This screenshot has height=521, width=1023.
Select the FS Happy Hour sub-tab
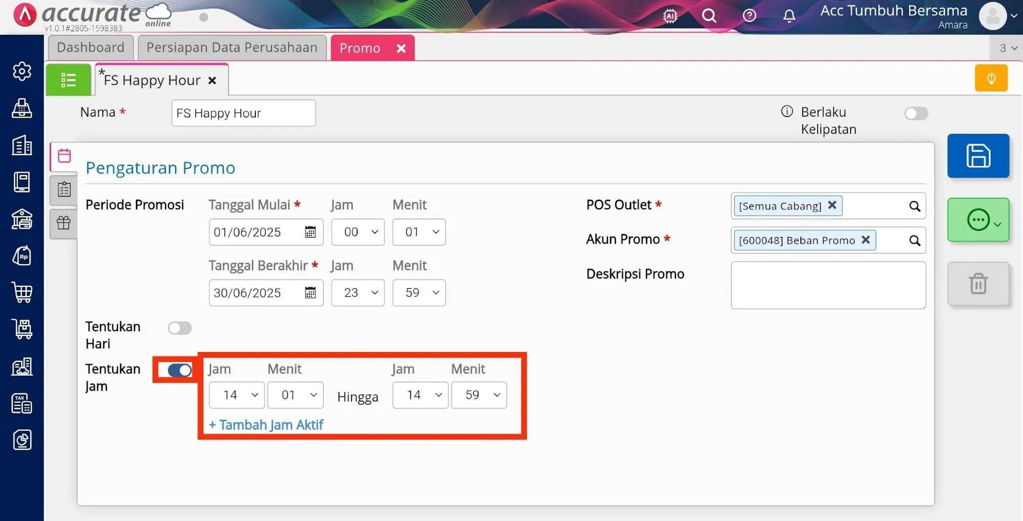pyautogui.click(x=152, y=80)
